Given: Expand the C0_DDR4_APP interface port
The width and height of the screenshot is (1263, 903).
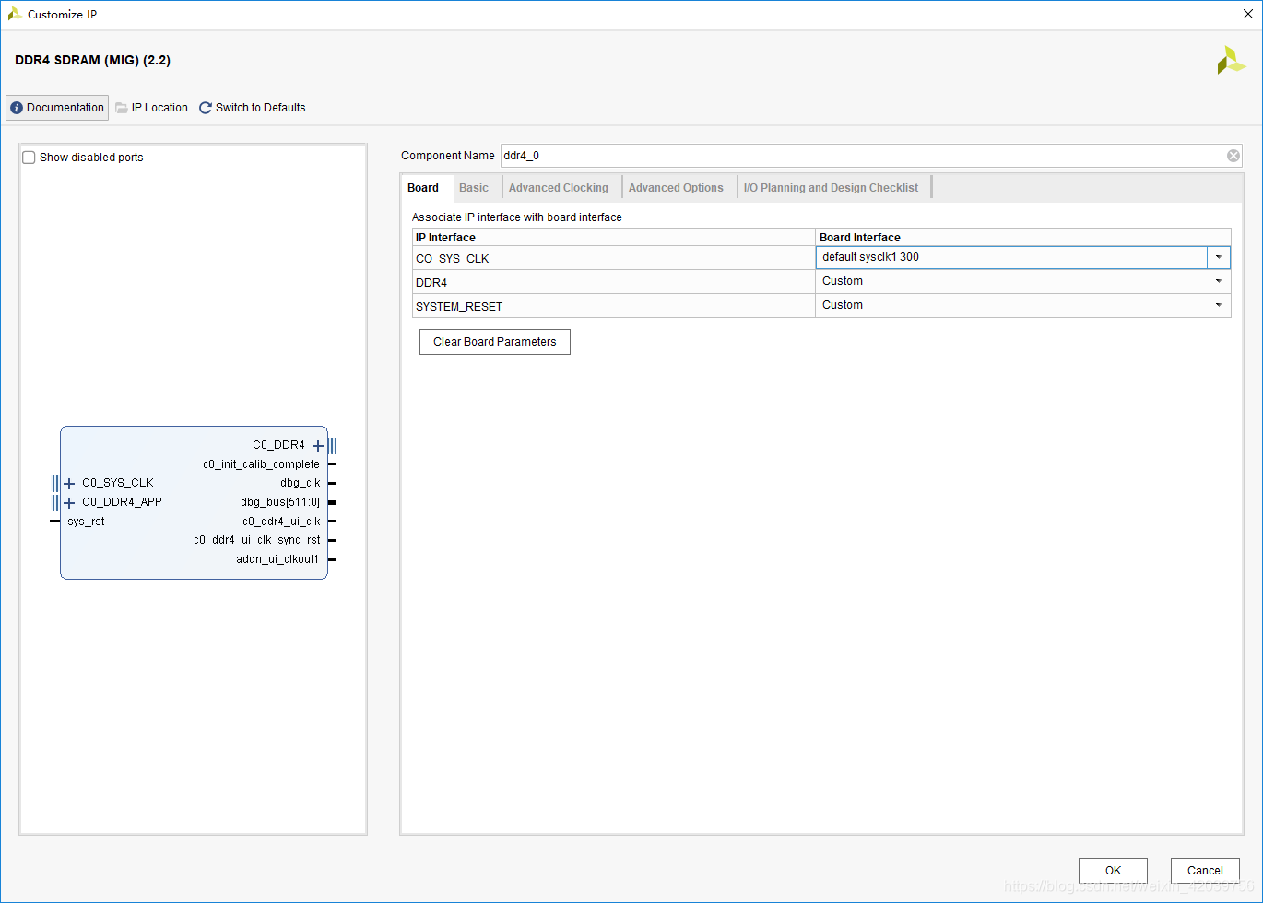Looking at the screenshot, I should (x=69, y=503).
